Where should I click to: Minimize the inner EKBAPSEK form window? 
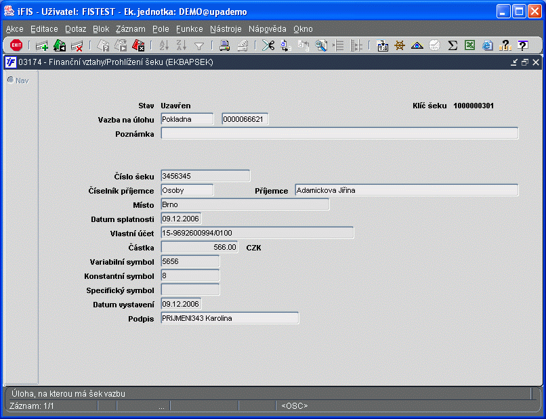pyautogui.click(x=514, y=62)
